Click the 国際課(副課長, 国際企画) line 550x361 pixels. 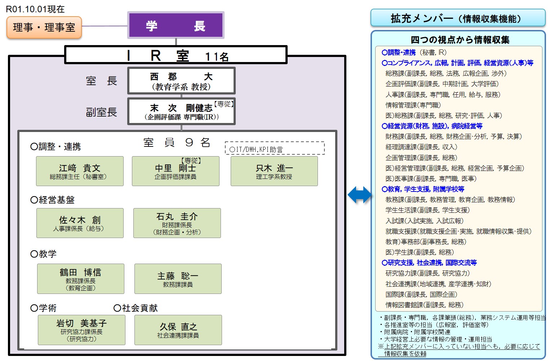click(421, 295)
